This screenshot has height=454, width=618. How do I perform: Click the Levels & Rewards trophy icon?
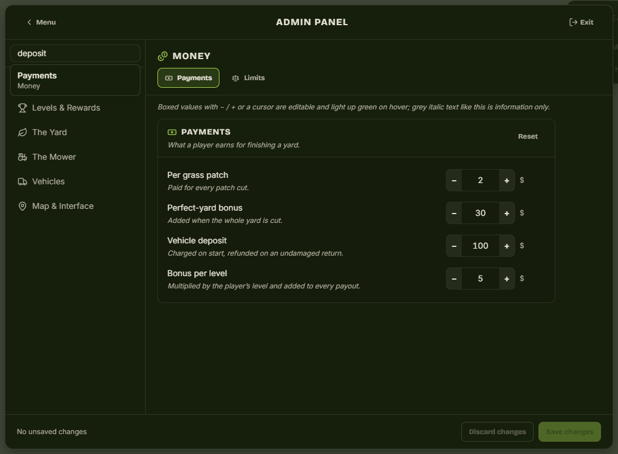tap(22, 108)
